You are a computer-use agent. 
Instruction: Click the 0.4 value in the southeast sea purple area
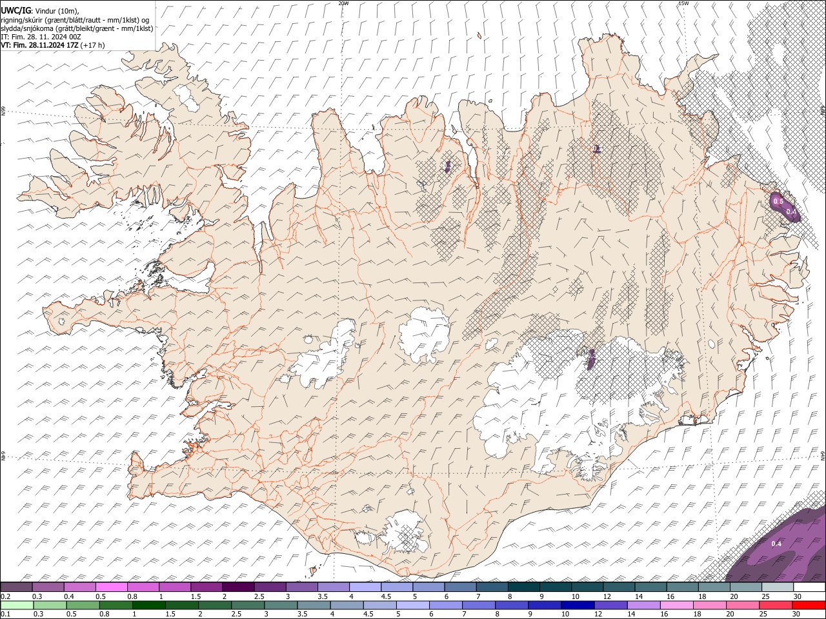pos(776,544)
